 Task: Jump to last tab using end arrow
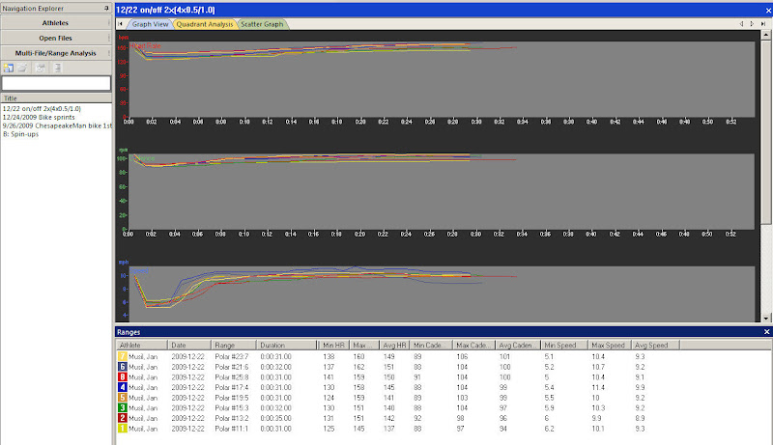[x=764, y=21]
